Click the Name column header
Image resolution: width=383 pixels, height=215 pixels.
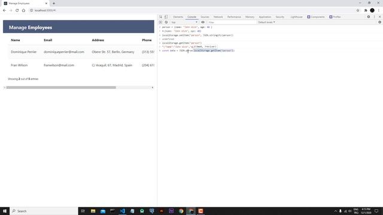16,40
